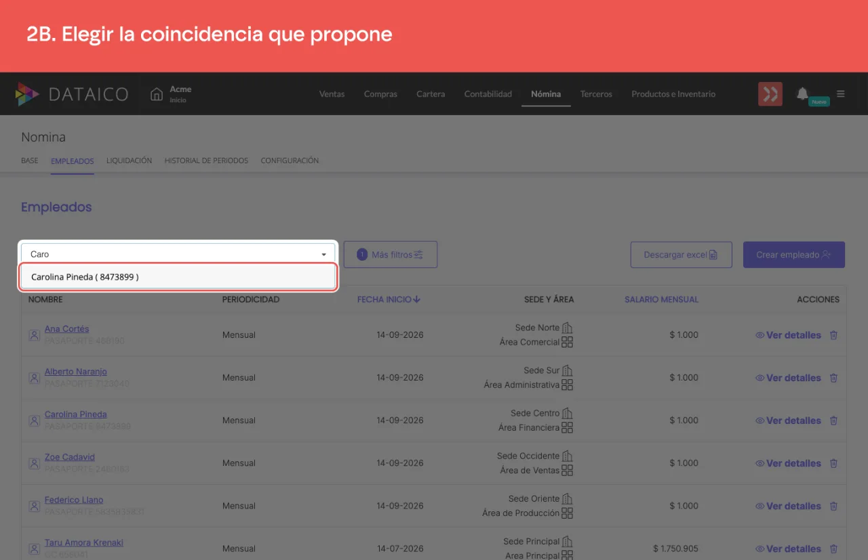Switch to the Base tab
Screen dimensions: 868x560
[x=30, y=160]
